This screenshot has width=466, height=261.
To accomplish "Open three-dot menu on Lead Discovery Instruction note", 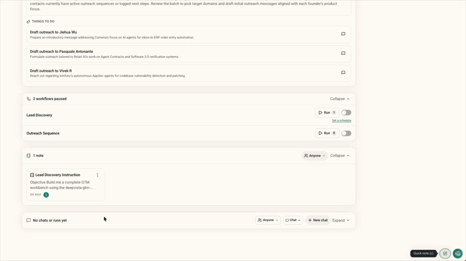I will click(x=98, y=175).
